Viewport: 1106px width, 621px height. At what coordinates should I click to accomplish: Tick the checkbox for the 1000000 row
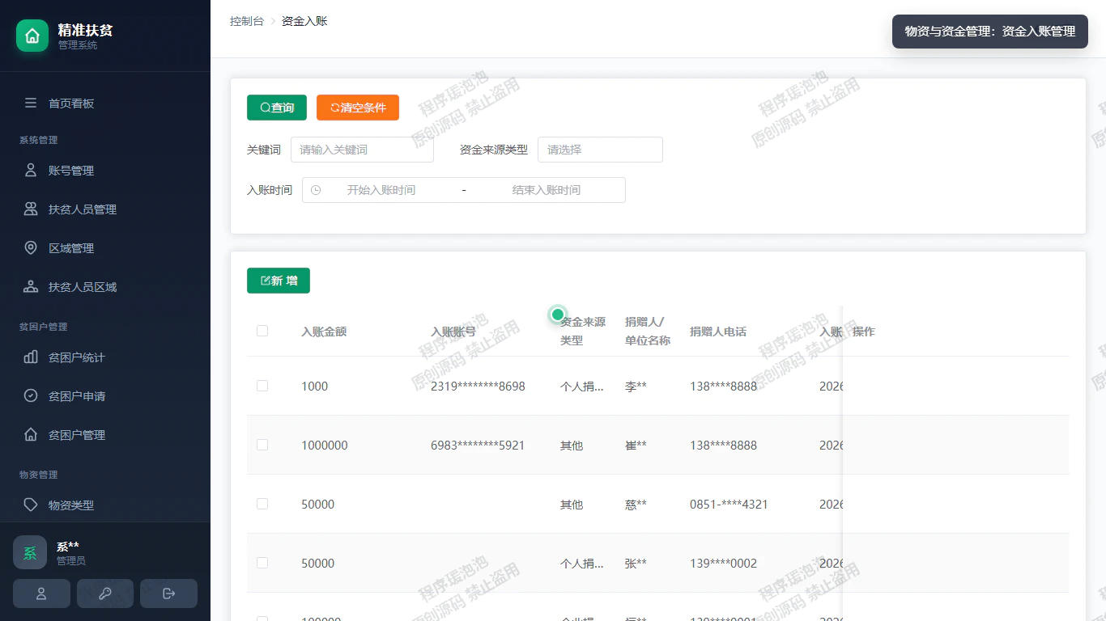(262, 445)
